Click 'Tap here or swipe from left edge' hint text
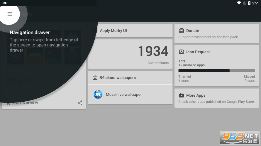The image size is (261, 146). (x=44, y=45)
